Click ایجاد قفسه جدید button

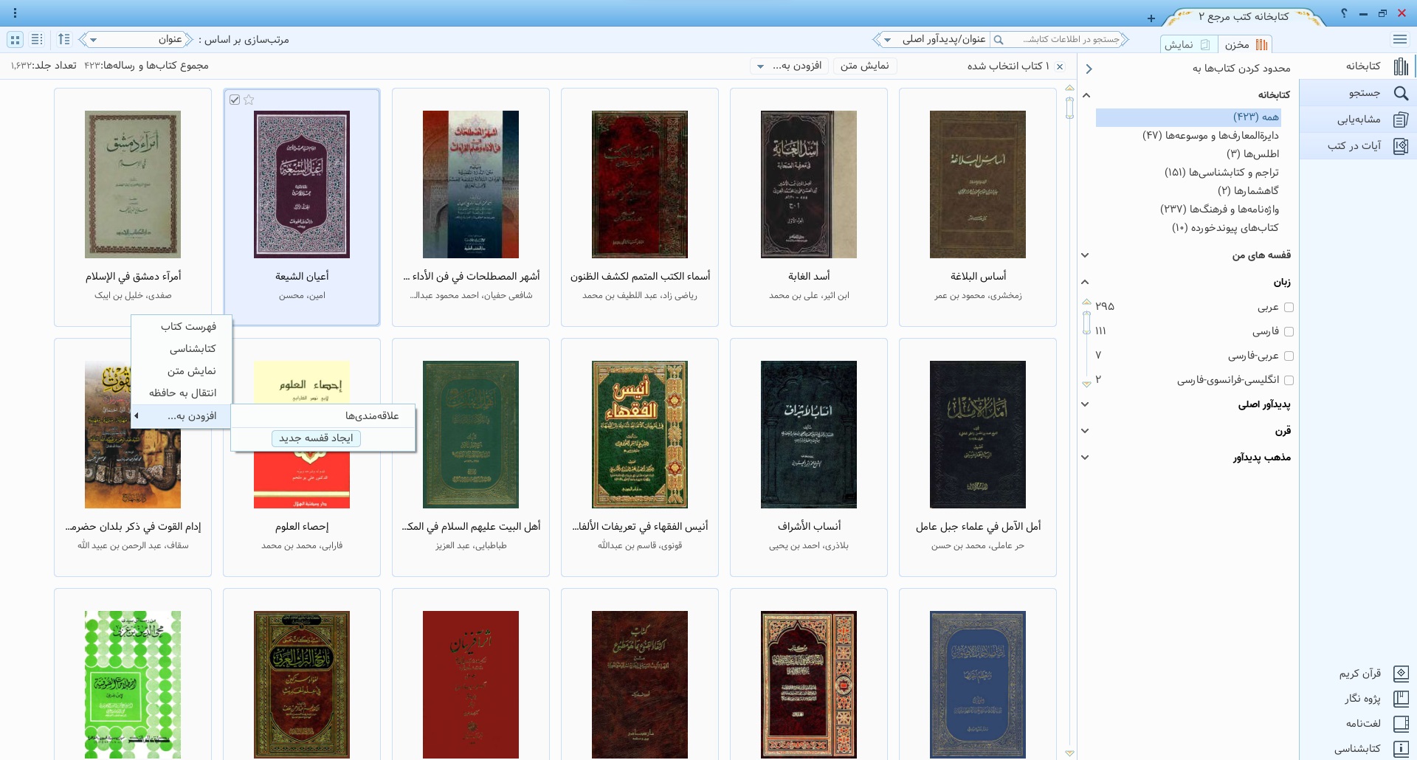point(316,438)
